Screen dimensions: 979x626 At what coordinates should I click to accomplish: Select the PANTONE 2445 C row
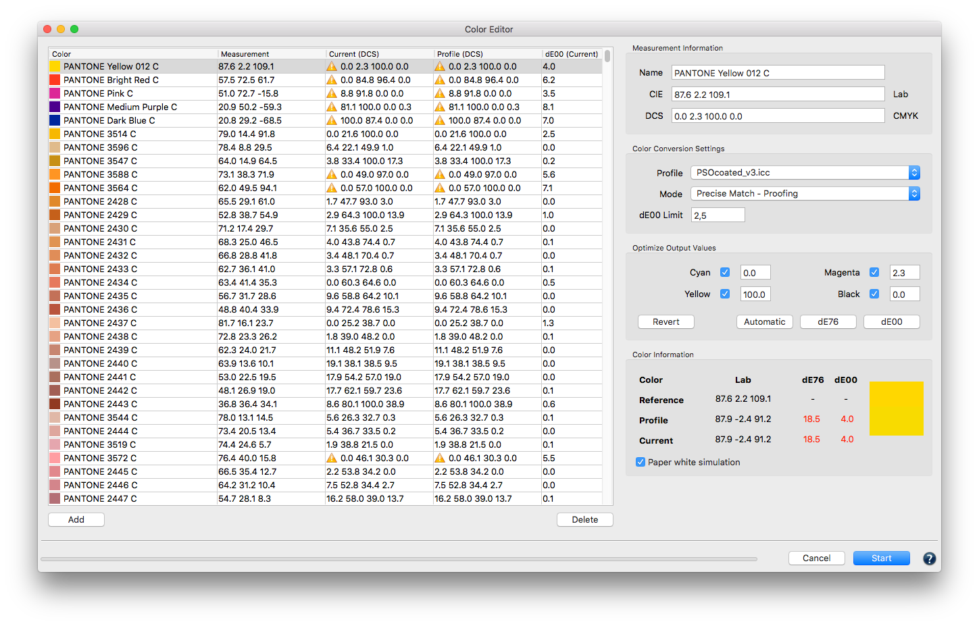[325, 471]
